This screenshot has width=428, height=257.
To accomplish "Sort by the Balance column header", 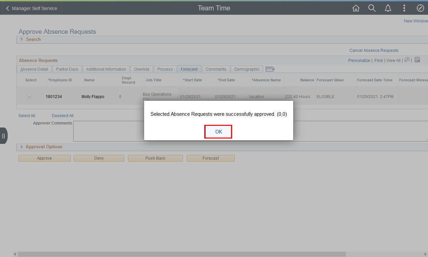I will click(x=307, y=80).
